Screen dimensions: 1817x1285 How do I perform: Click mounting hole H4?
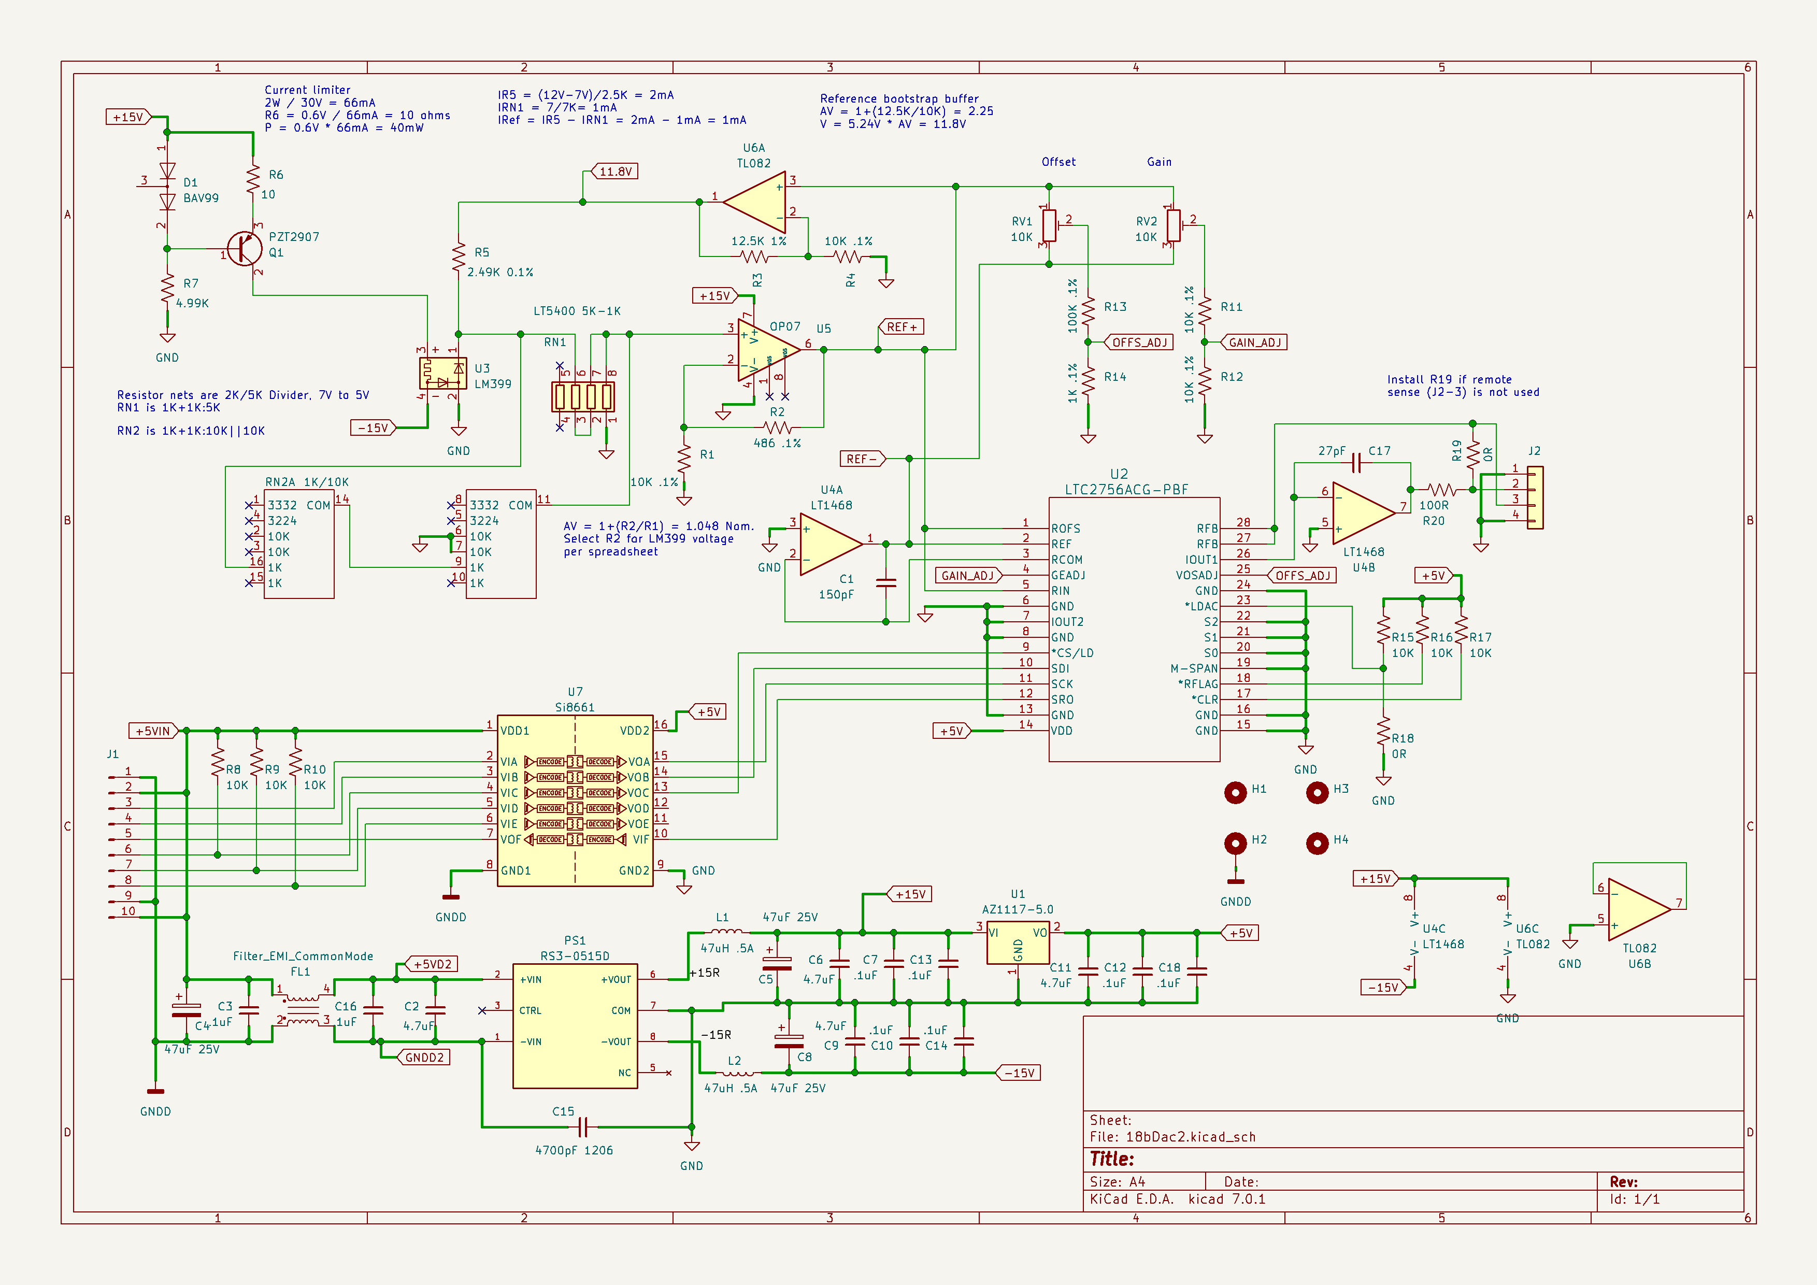pos(1317,844)
